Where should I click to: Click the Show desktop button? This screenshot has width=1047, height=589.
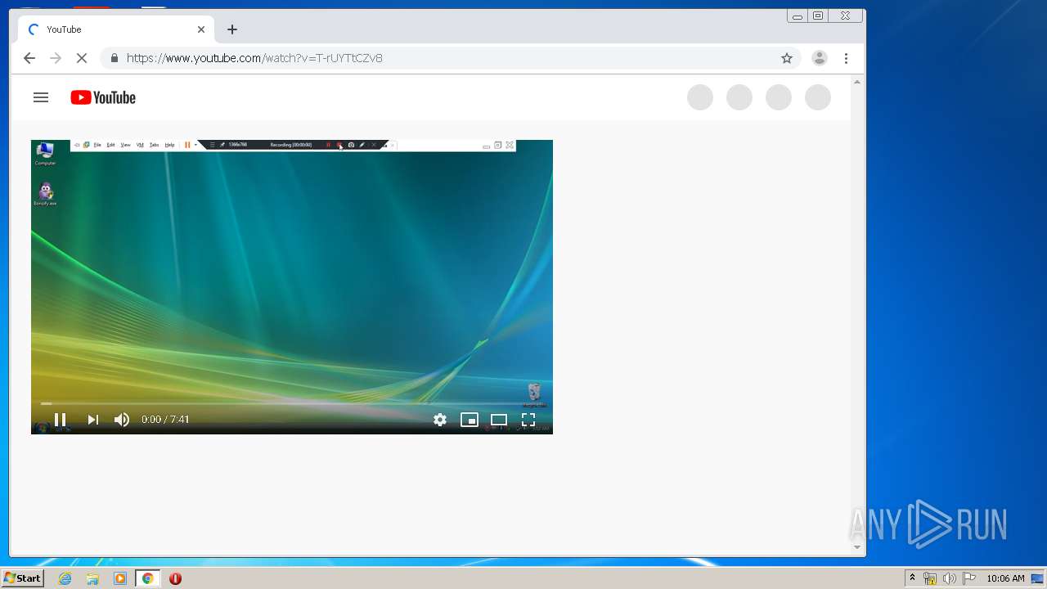pyautogui.click(x=1038, y=578)
